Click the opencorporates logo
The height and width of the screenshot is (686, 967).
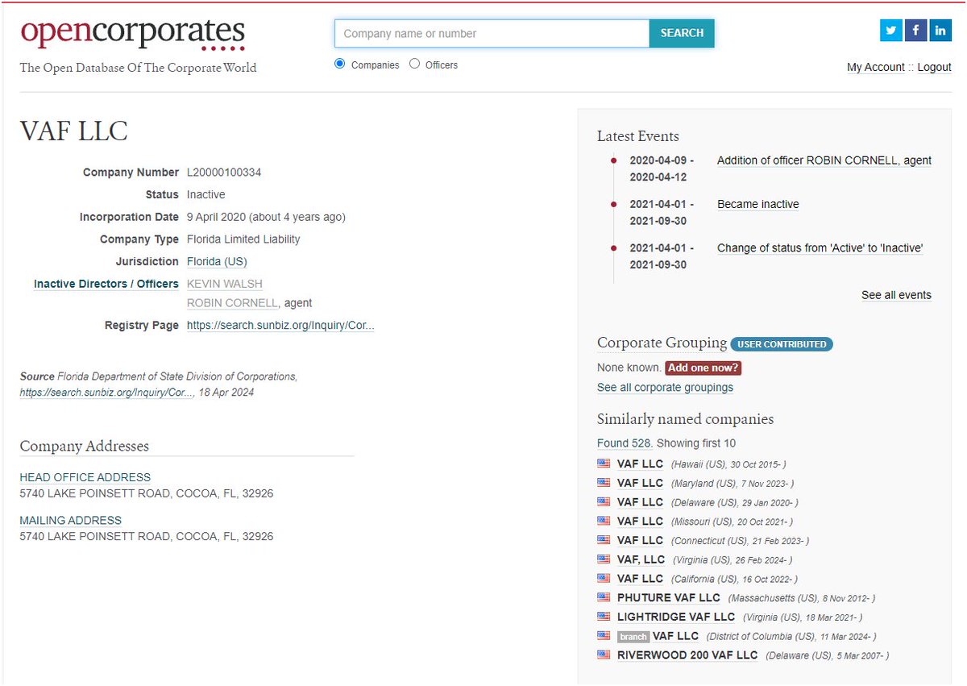click(133, 34)
